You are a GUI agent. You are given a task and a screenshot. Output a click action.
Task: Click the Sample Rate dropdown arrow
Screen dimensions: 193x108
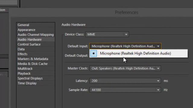click(158, 90)
